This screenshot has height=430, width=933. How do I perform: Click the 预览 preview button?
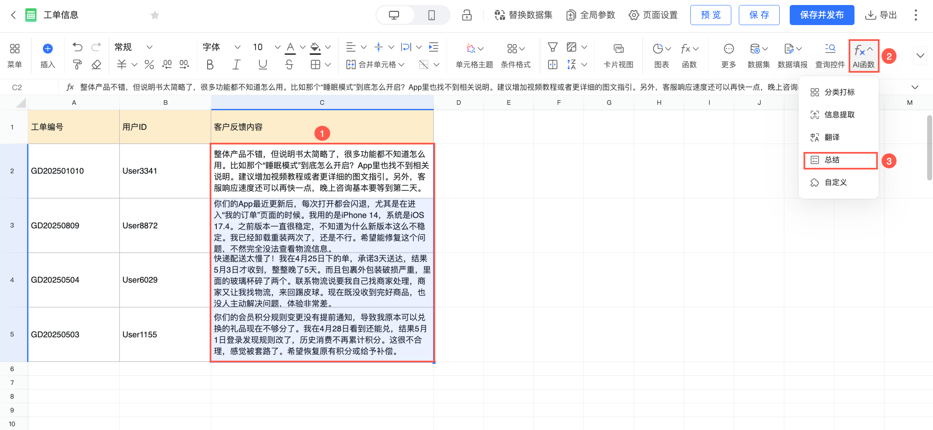point(711,15)
